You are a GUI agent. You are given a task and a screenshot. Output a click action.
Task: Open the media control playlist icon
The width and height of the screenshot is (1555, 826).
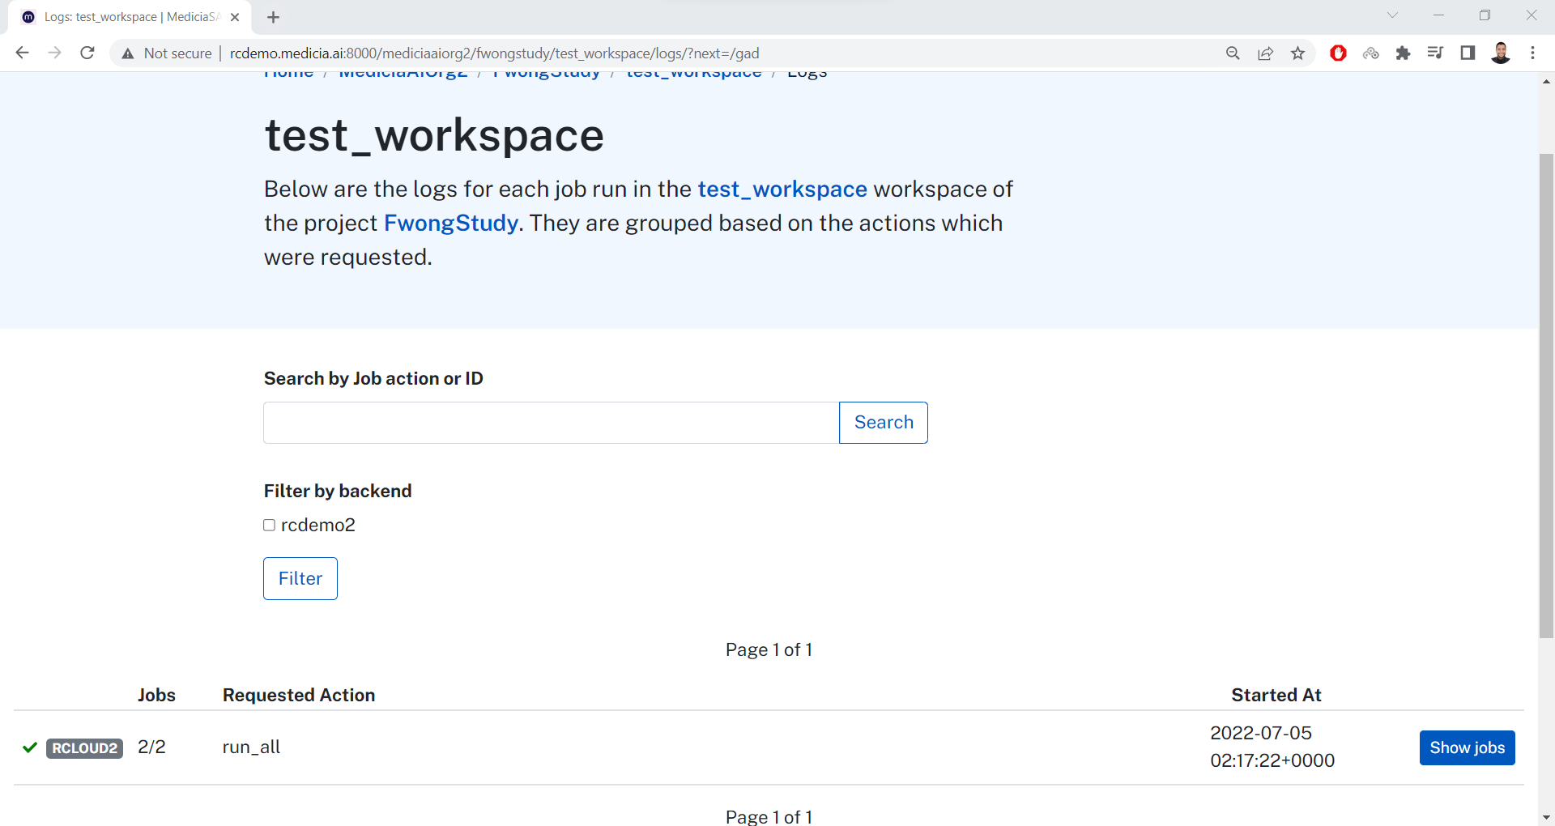point(1435,53)
